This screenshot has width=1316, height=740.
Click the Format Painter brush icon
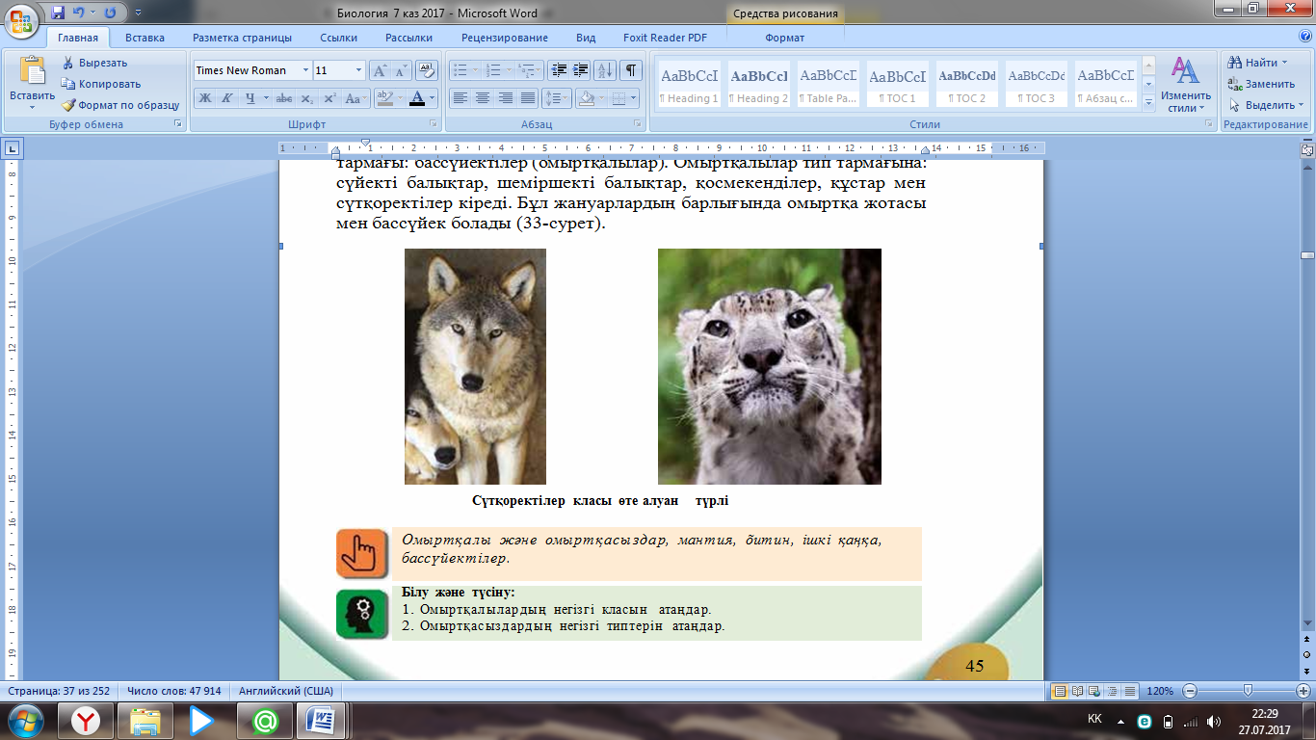(69, 105)
